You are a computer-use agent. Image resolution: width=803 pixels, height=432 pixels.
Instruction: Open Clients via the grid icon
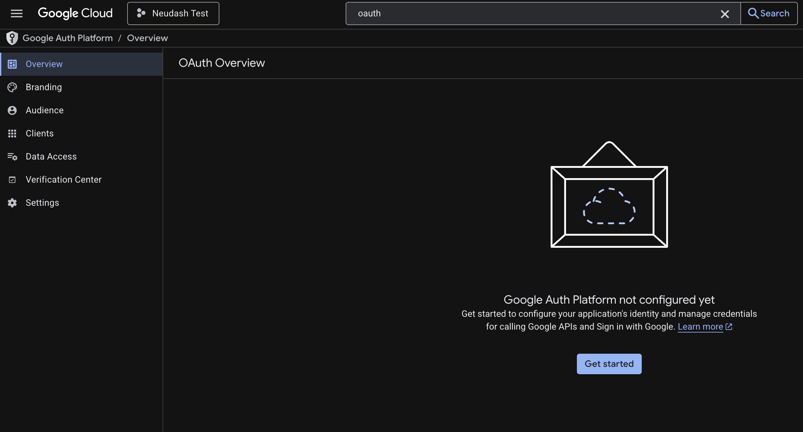click(12, 133)
